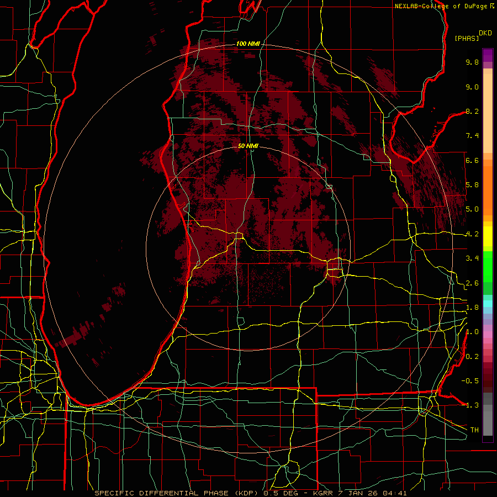This screenshot has height=497, width=497.
Task: Click the [PHAS] legend heading
Action: [x=467, y=39]
